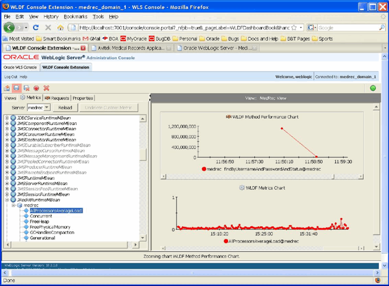Click the red record/stop toolbar icon
Image resolution: width=389 pixels, height=286 pixels.
37,88
